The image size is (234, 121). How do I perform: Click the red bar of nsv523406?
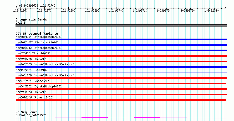pos(121,56)
